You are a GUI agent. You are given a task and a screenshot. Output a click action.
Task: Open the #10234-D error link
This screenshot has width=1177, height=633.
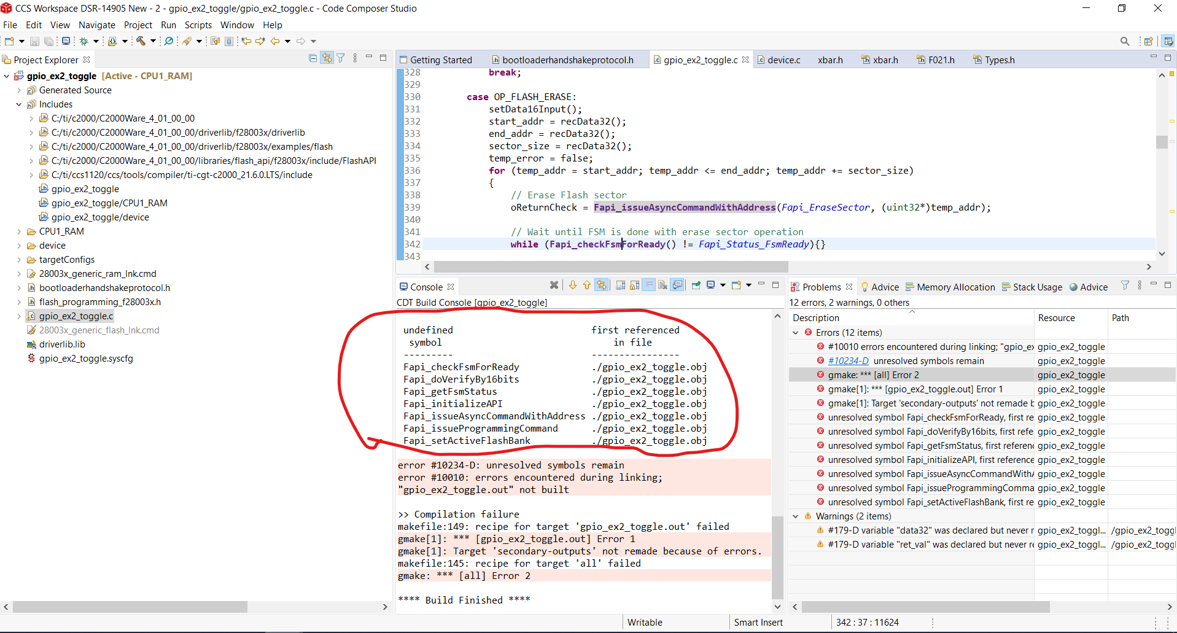click(848, 361)
